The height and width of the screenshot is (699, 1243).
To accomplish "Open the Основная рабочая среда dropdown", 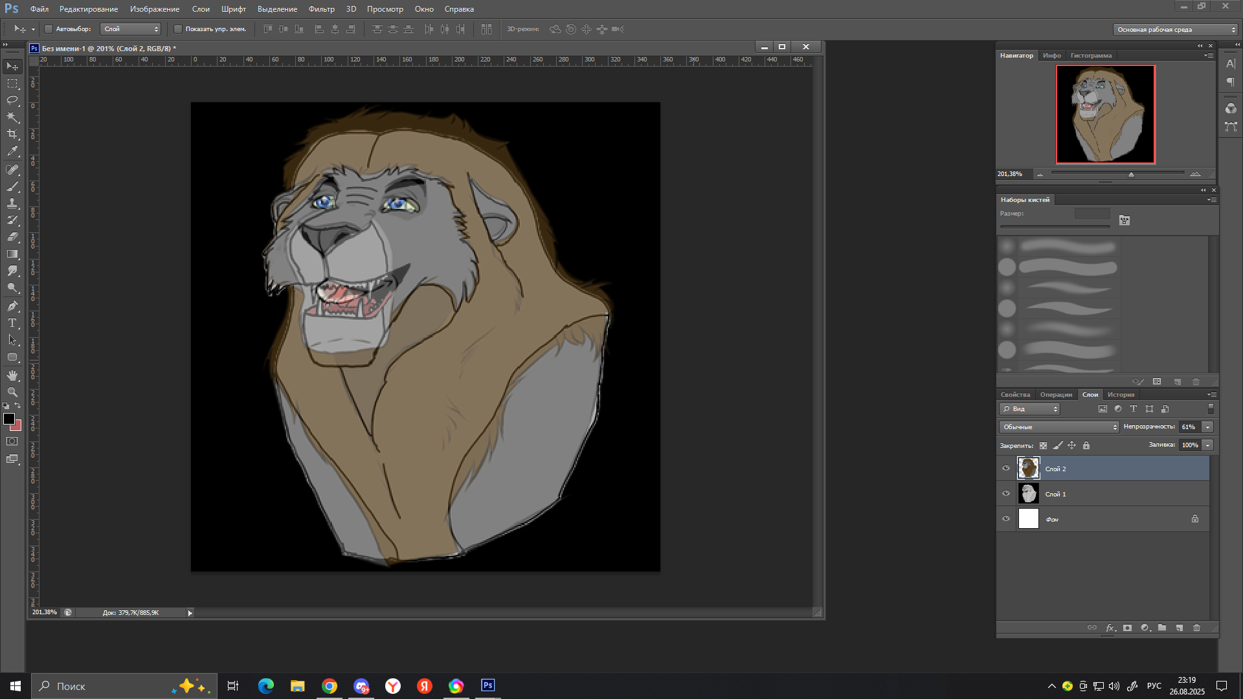I will click(1176, 30).
